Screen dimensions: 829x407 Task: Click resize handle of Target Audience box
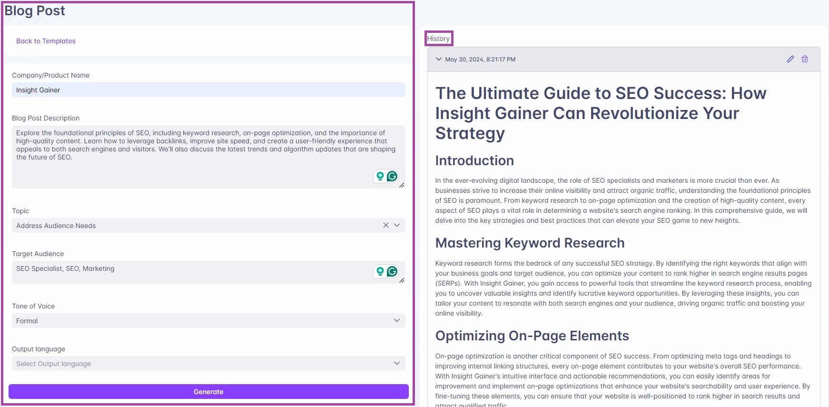coord(402,280)
